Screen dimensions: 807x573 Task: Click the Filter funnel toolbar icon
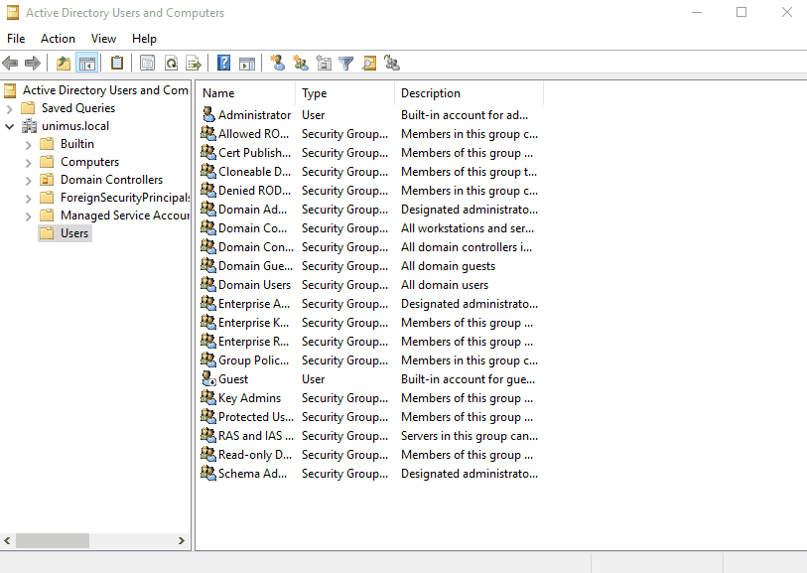346,64
